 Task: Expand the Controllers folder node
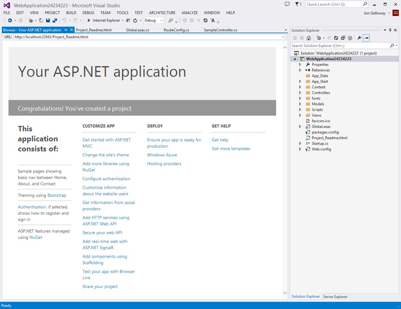point(300,93)
